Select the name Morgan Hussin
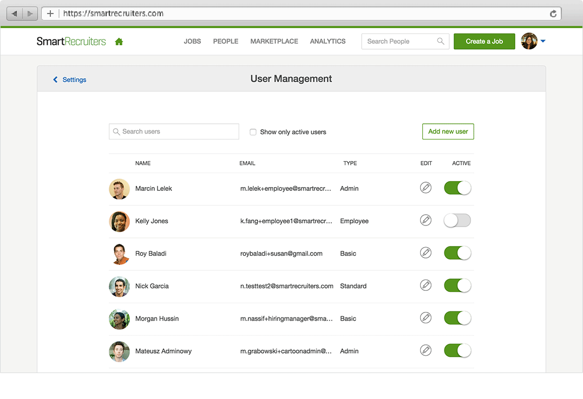The height and width of the screenshot is (399, 583). pyautogui.click(x=157, y=318)
